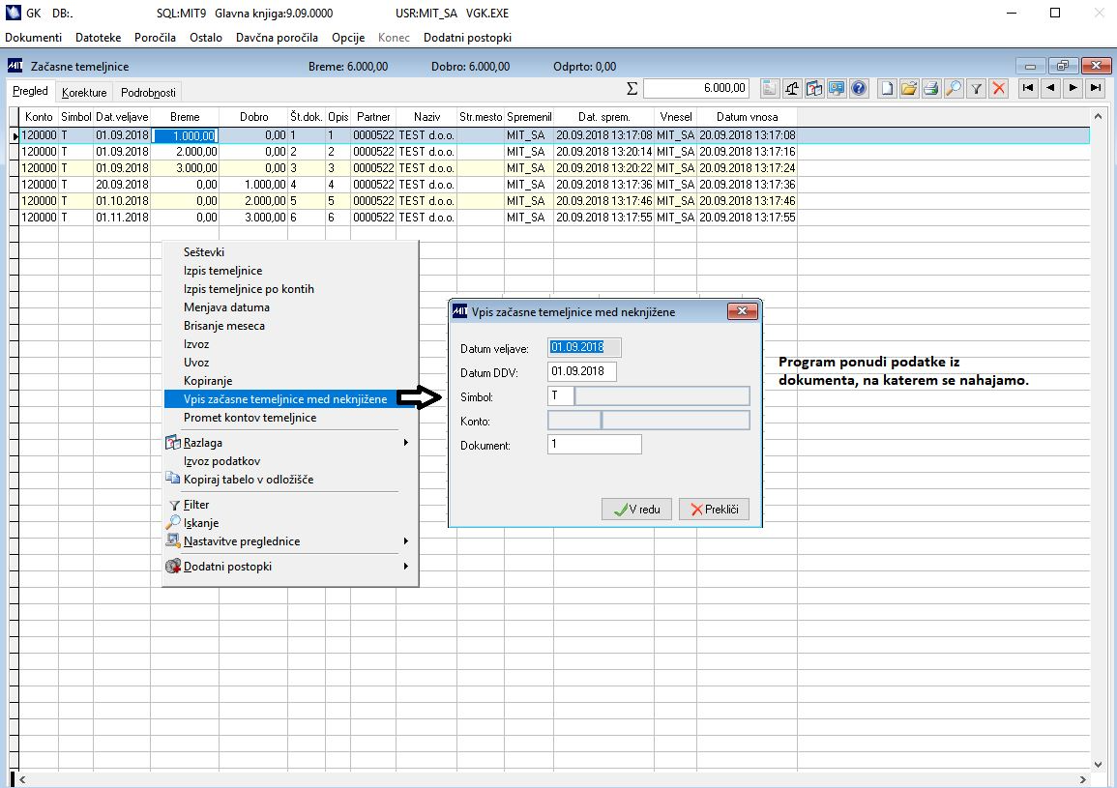The width and height of the screenshot is (1117, 788).
Task: Click the Dokument input field
Action: (x=594, y=445)
